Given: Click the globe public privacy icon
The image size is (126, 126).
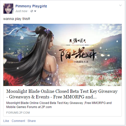Looking at the screenshot, I should point(32,11).
